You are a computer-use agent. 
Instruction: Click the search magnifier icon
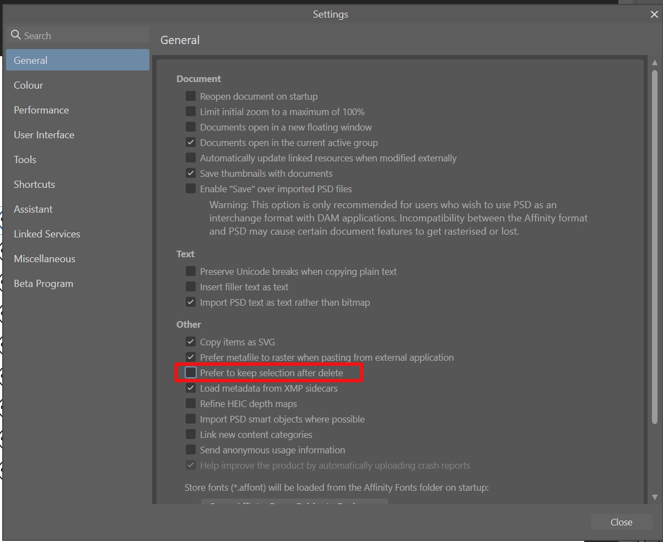(x=15, y=35)
